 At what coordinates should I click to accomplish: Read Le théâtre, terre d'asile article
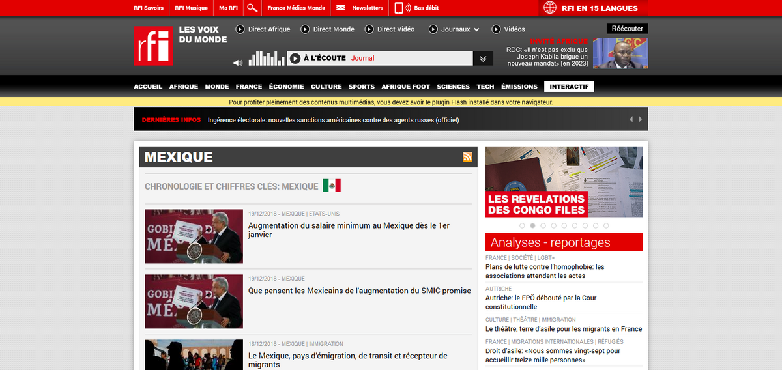564,329
